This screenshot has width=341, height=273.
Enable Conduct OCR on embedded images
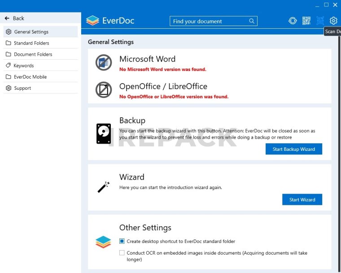pyautogui.click(x=122, y=253)
